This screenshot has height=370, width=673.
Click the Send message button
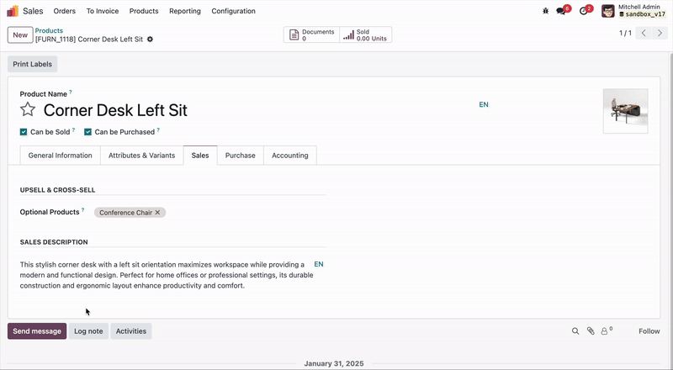(37, 331)
